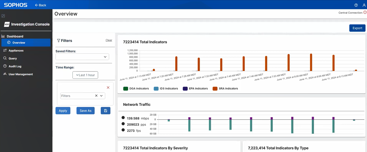Open the Filters combo box chevron
Screen dimensions: 367x152
coord(102,96)
